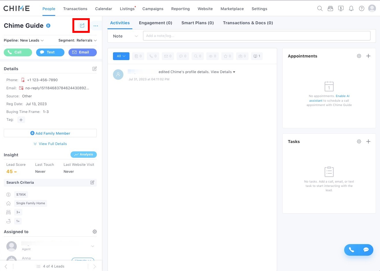Open the help question mark icon
This screenshot has height=271, width=380.
click(362, 9)
